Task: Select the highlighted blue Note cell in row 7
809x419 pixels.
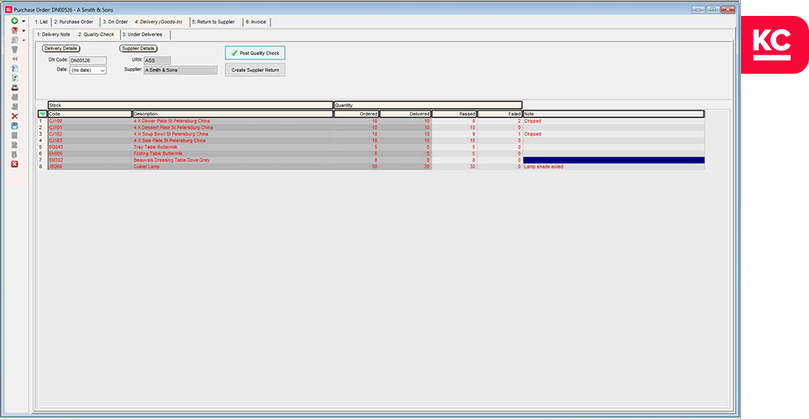Action: (614, 161)
